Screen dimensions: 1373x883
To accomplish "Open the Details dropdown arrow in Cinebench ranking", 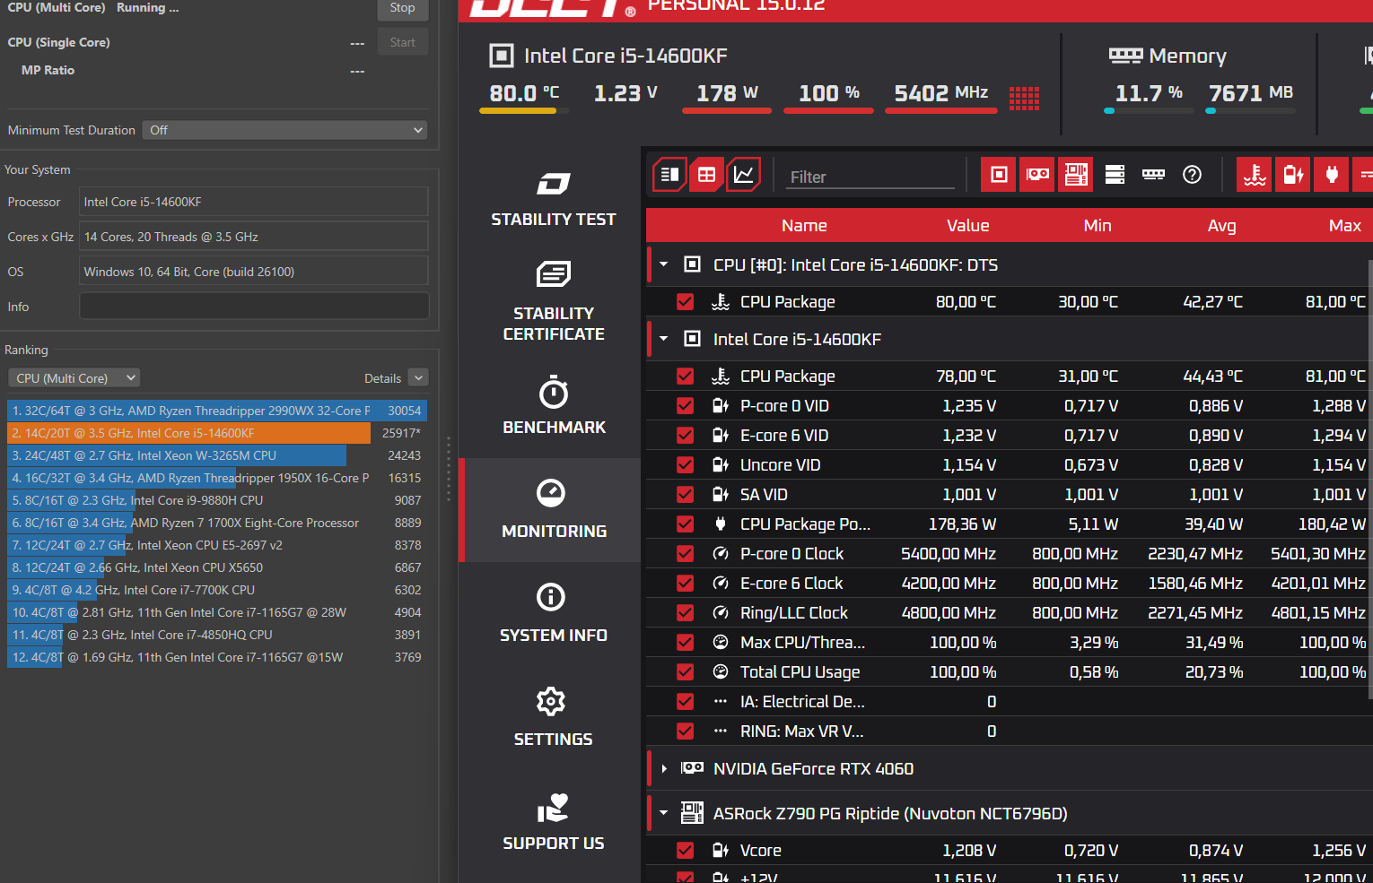I will point(418,378).
